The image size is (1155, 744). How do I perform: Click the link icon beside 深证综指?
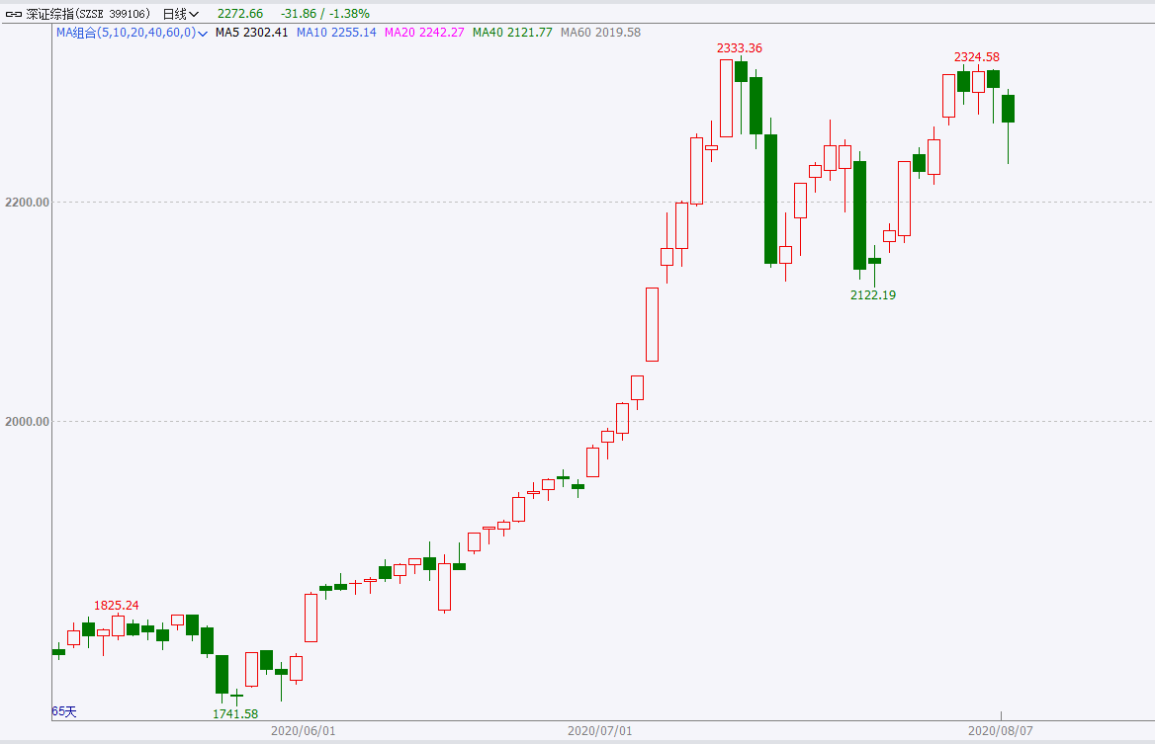tap(13, 14)
